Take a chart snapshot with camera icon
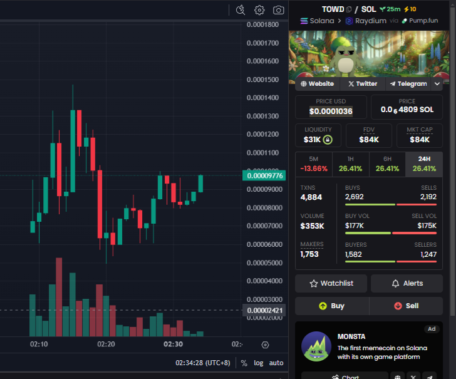This screenshot has height=379, width=456. point(278,10)
